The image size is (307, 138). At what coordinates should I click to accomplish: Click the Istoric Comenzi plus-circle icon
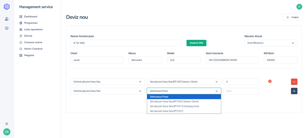(21, 49)
